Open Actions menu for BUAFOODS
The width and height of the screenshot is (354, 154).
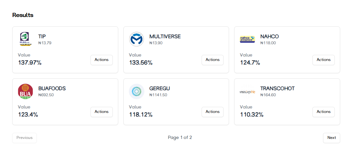click(x=101, y=112)
